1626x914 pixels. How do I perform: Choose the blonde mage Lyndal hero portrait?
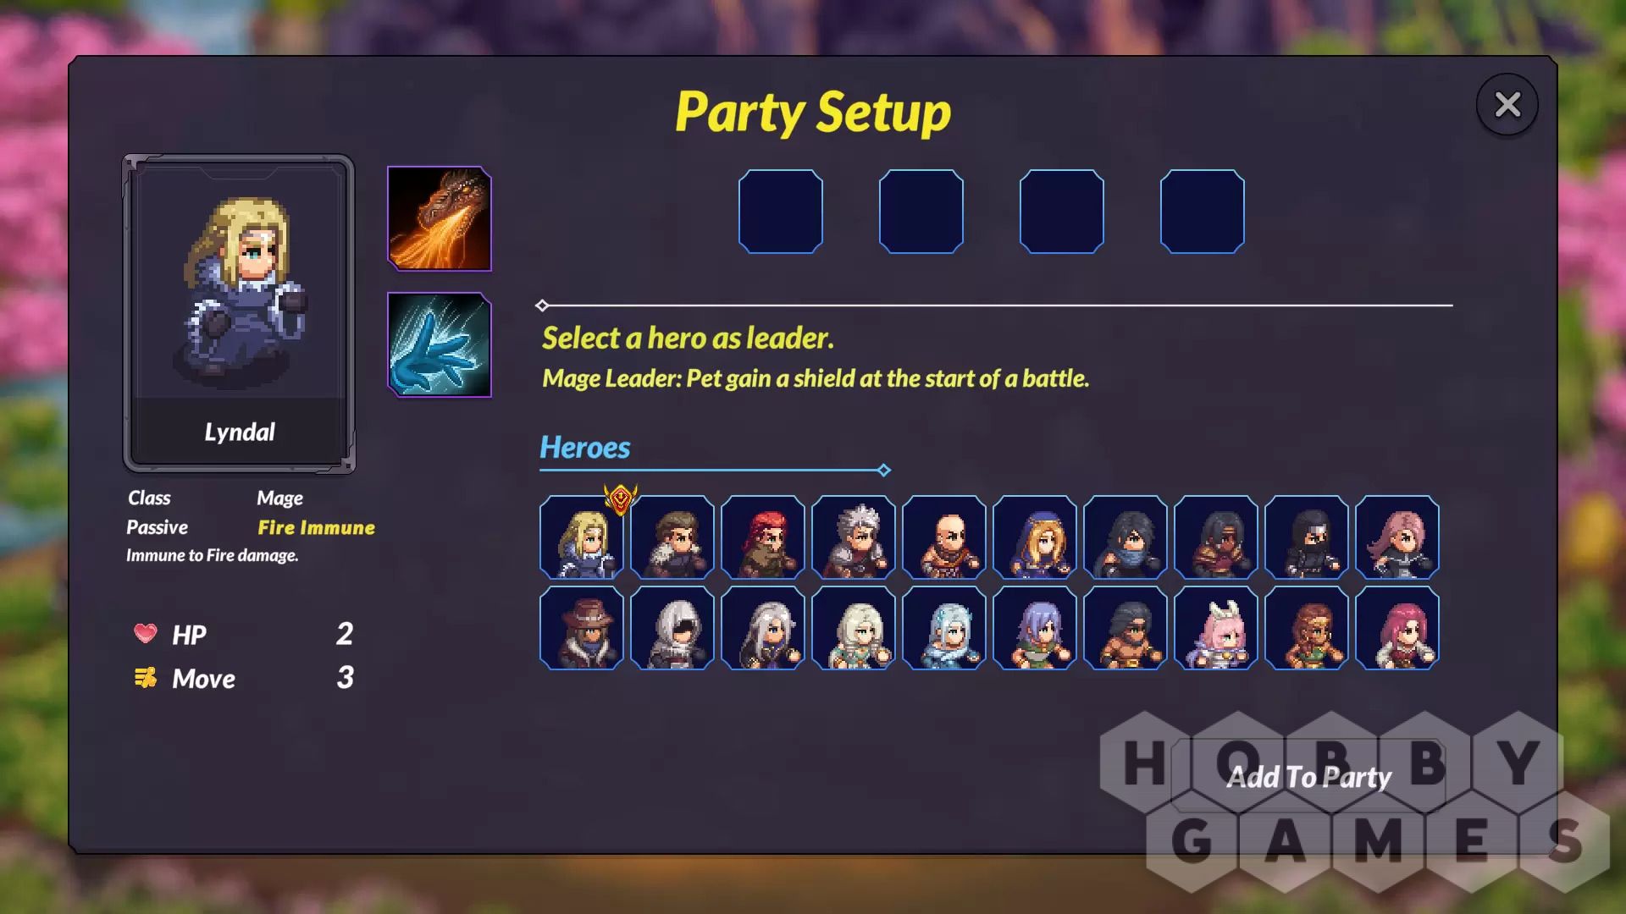tap(582, 537)
